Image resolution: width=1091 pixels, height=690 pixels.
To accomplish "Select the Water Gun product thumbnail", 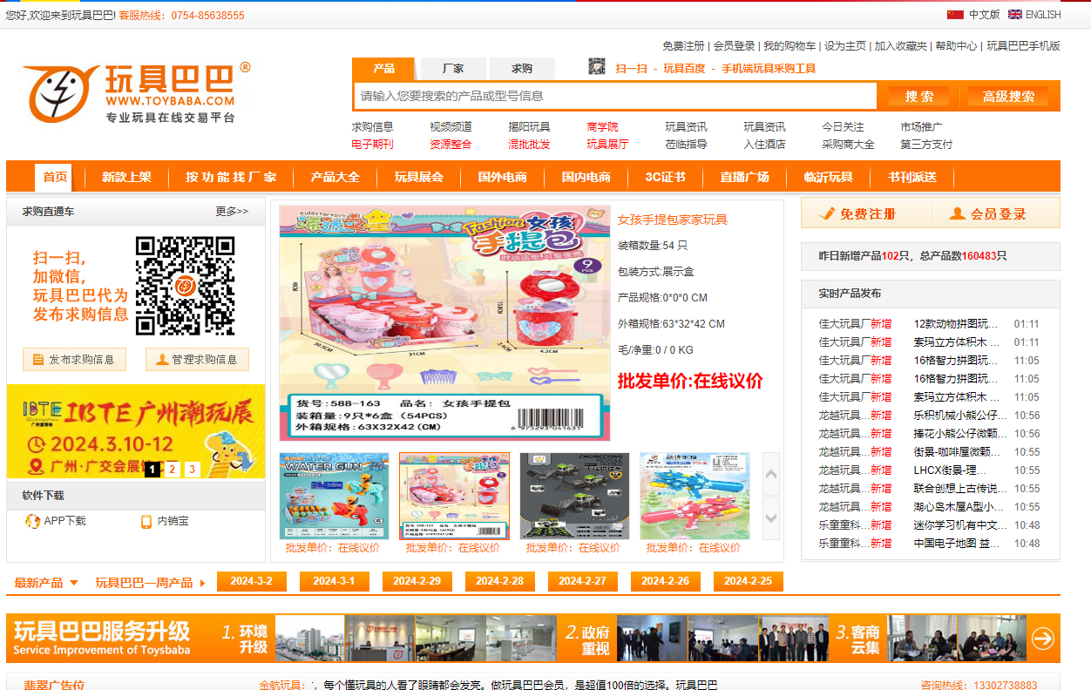I will 335,496.
